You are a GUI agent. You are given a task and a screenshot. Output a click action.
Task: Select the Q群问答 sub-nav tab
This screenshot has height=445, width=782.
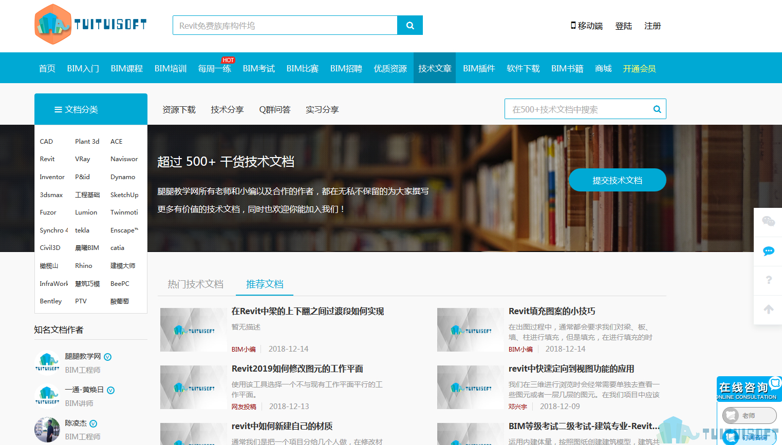(x=275, y=109)
